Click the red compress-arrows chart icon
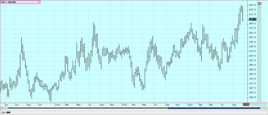 (x=265, y=105)
